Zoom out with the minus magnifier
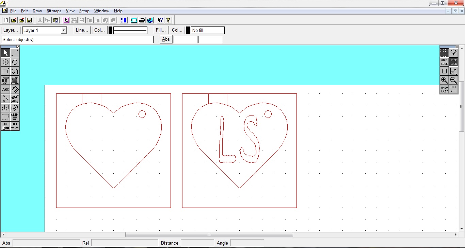This screenshot has width=465, height=248. (453, 80)
